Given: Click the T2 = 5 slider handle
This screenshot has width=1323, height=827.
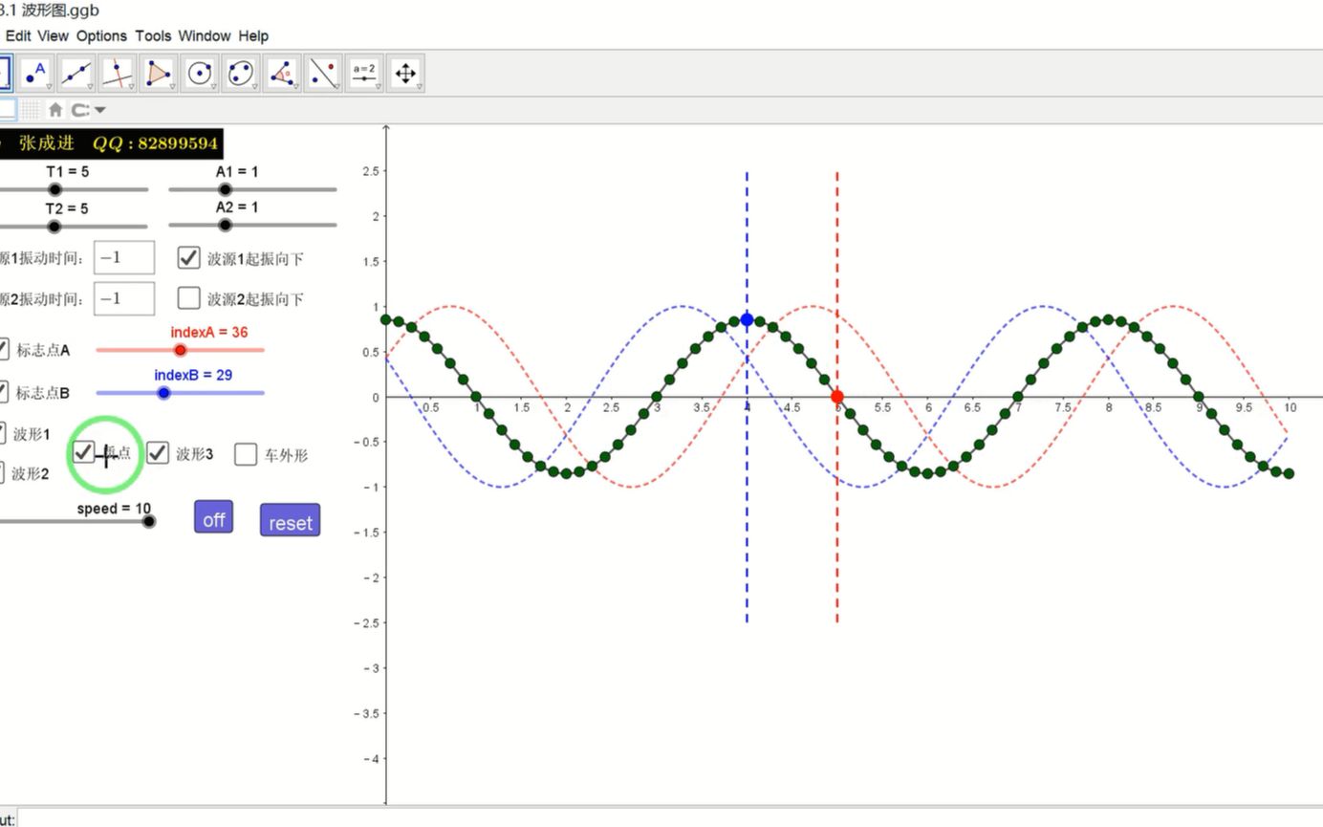Looking at the screenshot, I should (x=54, y=227).
